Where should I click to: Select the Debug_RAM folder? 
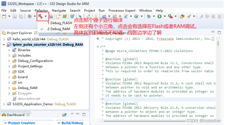coord(28,88)
